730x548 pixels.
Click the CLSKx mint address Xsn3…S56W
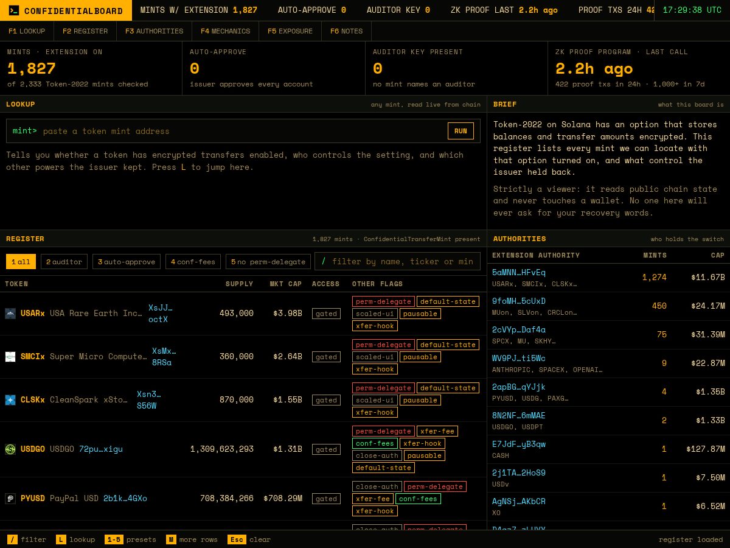(149, 400)
